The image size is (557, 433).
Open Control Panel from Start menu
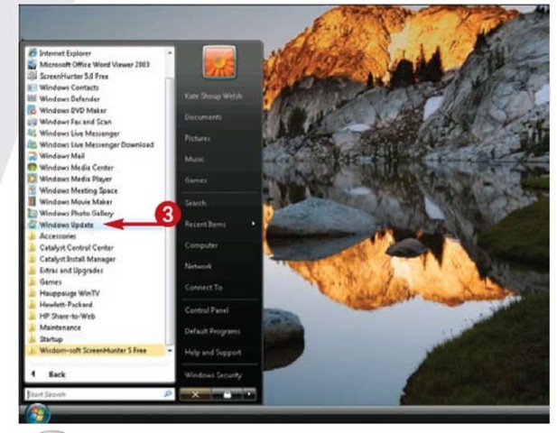[207, 309]
